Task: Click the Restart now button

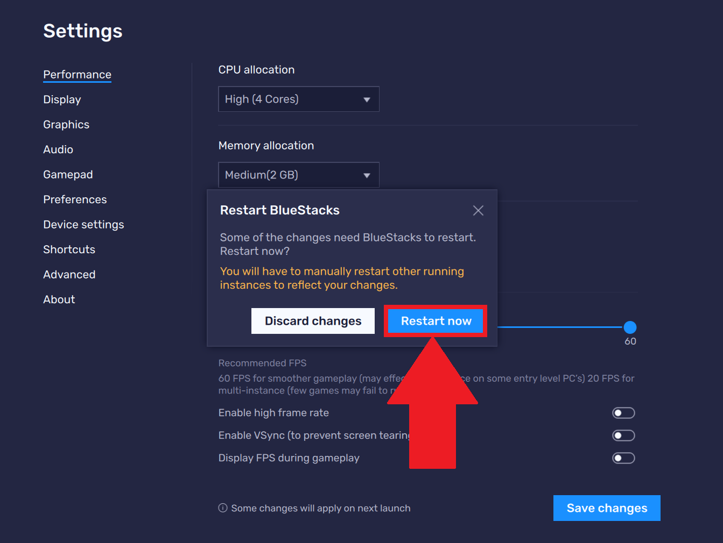Action: click(x=436, y=321)
